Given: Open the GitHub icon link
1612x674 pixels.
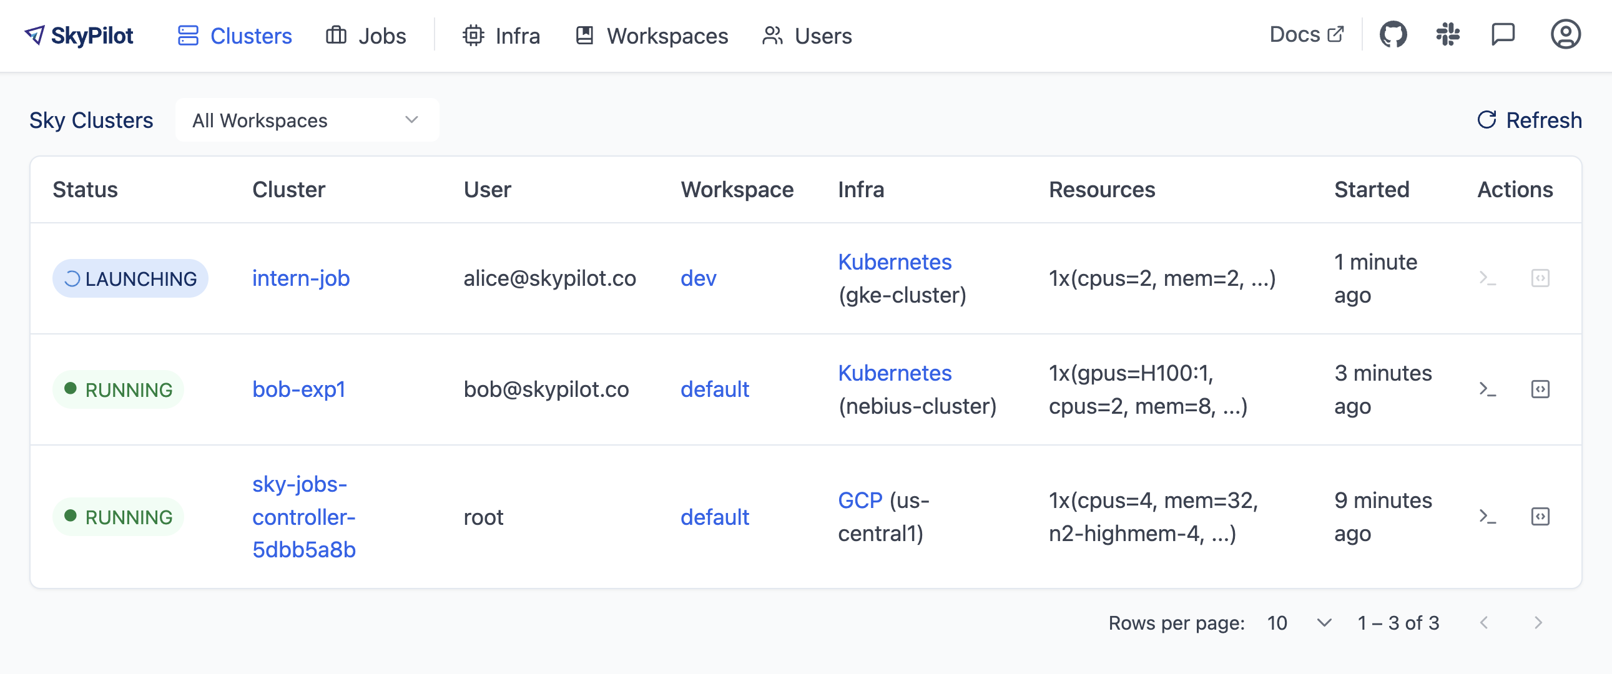Looking at the screenshot, I should (1393, 35).
